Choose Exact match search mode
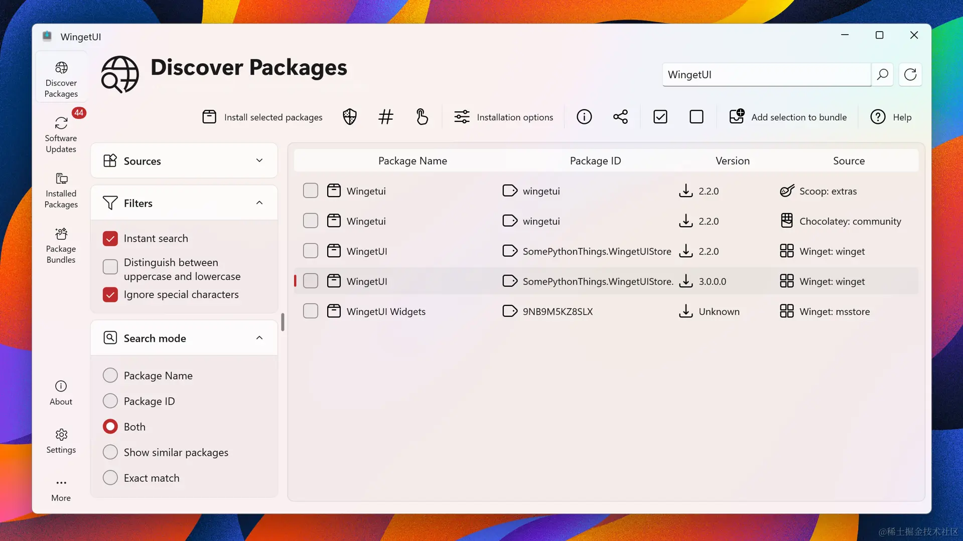Screen dimensions: 963x541 tap(110, 477)
